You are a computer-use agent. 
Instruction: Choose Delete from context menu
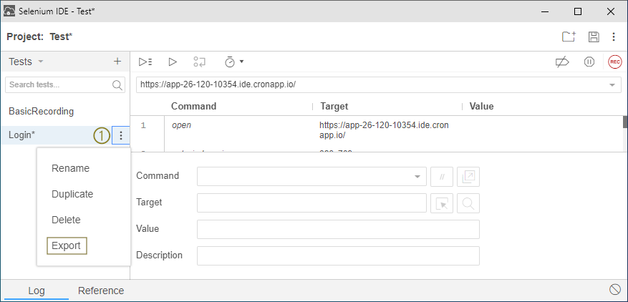66,220
